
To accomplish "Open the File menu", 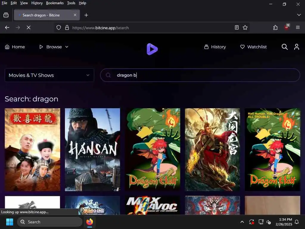I will pos(4,3).
